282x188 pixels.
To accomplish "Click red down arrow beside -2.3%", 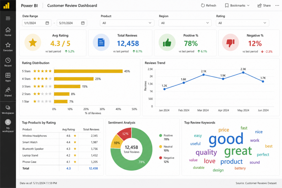I will (x=262, y=51).
